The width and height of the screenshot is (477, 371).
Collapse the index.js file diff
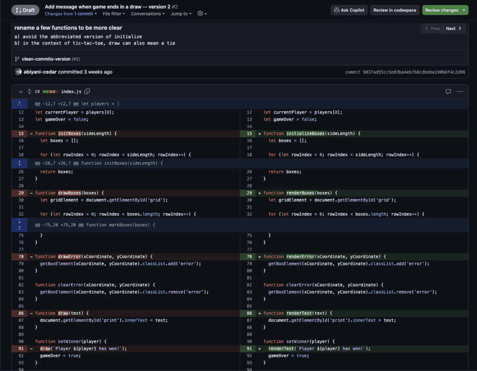[x=20, y=92]
